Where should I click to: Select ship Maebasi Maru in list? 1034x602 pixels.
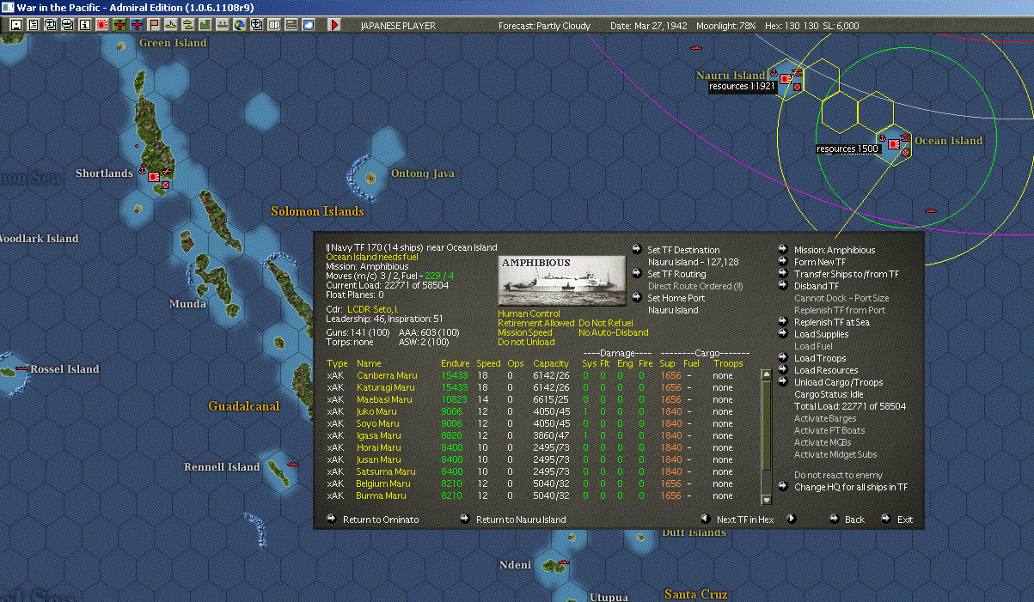384,399
